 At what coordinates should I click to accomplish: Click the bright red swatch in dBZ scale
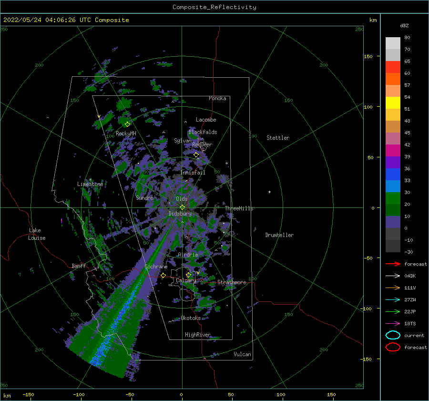coord(393,67)
